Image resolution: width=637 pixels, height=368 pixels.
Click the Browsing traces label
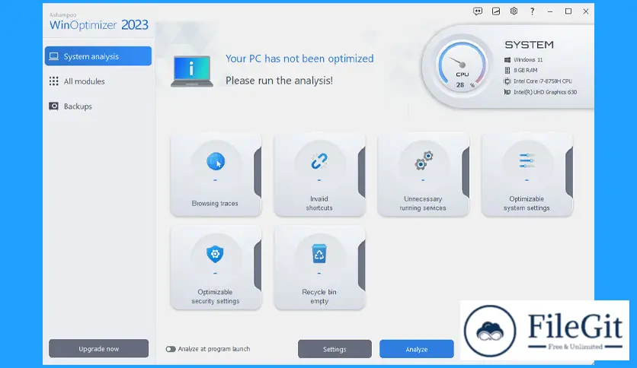tap(215, 204)
